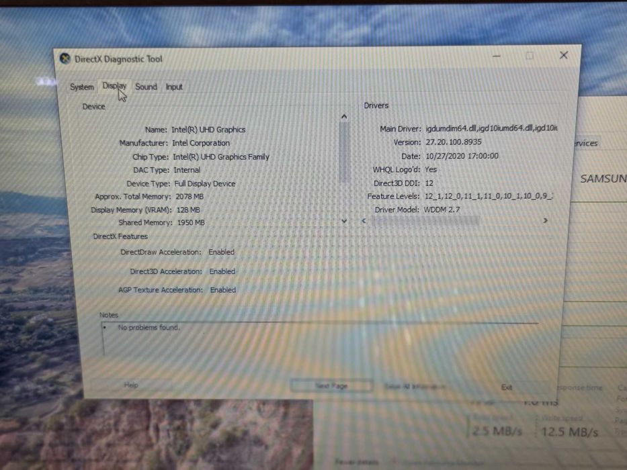Select the Display tab
This screenshot has width=627, height=470.
114,86
